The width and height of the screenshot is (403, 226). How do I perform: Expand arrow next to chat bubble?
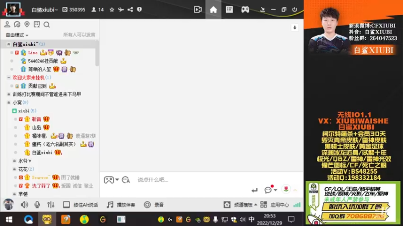coord(276,190)
